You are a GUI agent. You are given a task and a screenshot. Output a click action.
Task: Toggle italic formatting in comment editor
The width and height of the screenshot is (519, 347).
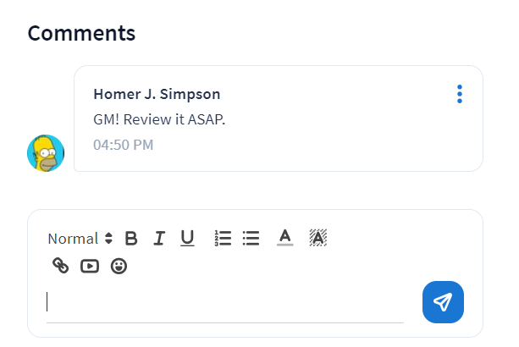[x=159, y=239]
